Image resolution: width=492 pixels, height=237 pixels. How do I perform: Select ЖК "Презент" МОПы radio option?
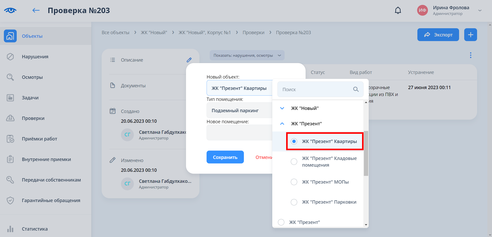[294, 182]
